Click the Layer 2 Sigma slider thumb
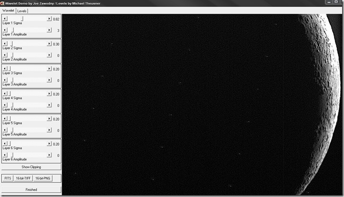 (11, 44)
